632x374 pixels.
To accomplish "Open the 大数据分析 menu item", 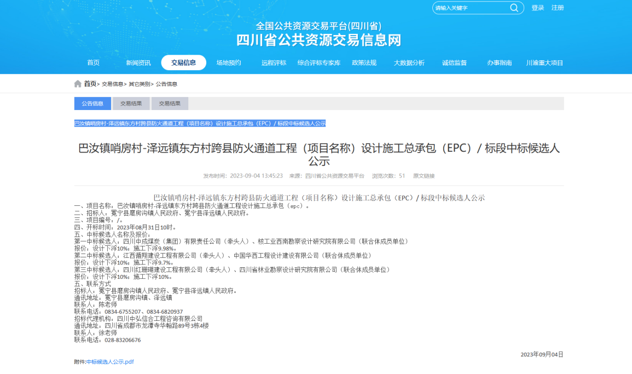I will [409, 63].
